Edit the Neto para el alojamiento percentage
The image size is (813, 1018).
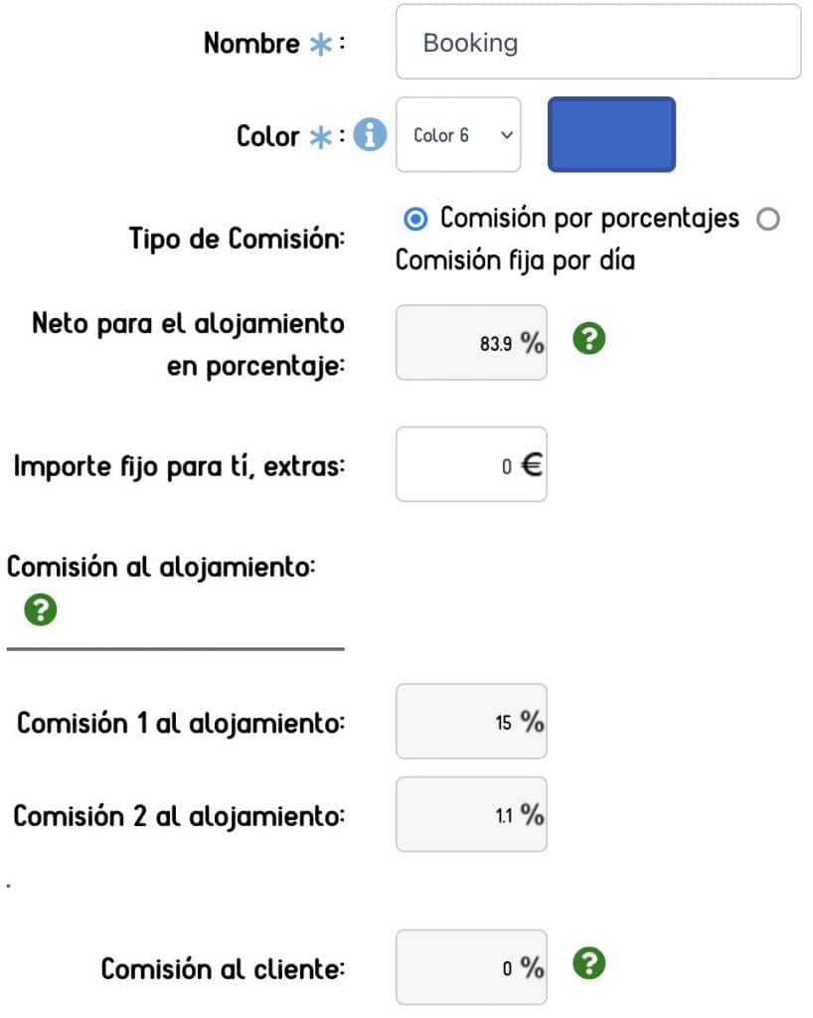click(470, 342)
